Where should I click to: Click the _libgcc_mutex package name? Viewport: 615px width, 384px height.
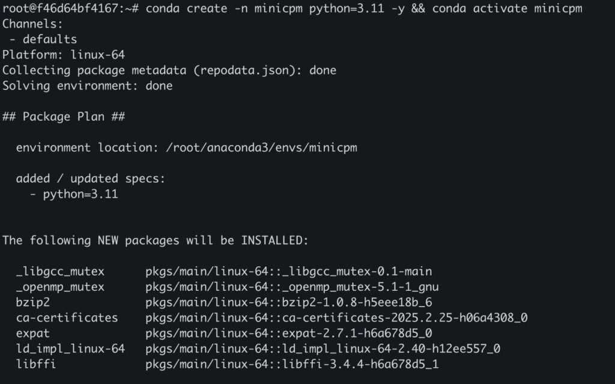tap(60, 271)
